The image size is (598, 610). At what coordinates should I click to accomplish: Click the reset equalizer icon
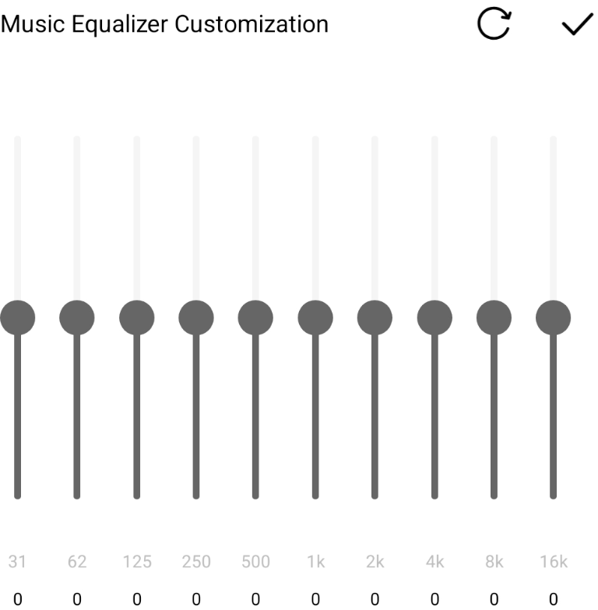pos(494,24)
